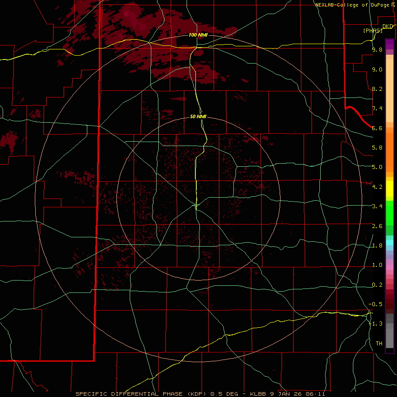Click the -0.5 value on the scale
The height and width of the screenshot is (397, 397).
(376, 304)
